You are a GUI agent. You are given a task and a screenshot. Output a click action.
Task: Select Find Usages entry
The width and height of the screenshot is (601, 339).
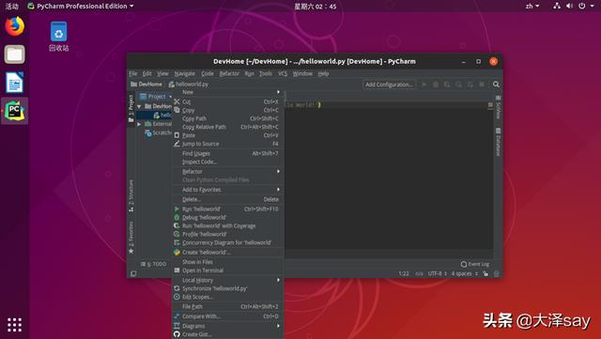coord(228,153)
